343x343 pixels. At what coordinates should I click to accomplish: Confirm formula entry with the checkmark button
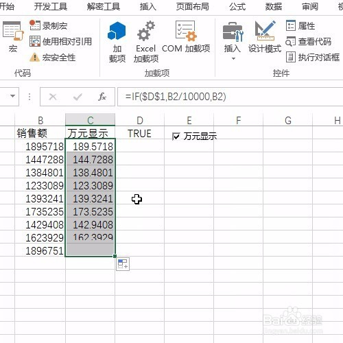pos(78,97)
